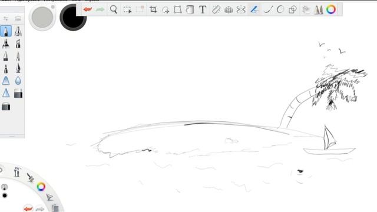The height and width of the screenshot is (212, 377).
Task: Click the red Undo arrow in top toolbar
Action: click(x=88, y=9)
